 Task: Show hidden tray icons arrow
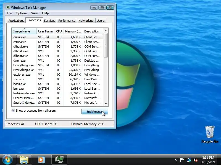(x=176, y=160)
